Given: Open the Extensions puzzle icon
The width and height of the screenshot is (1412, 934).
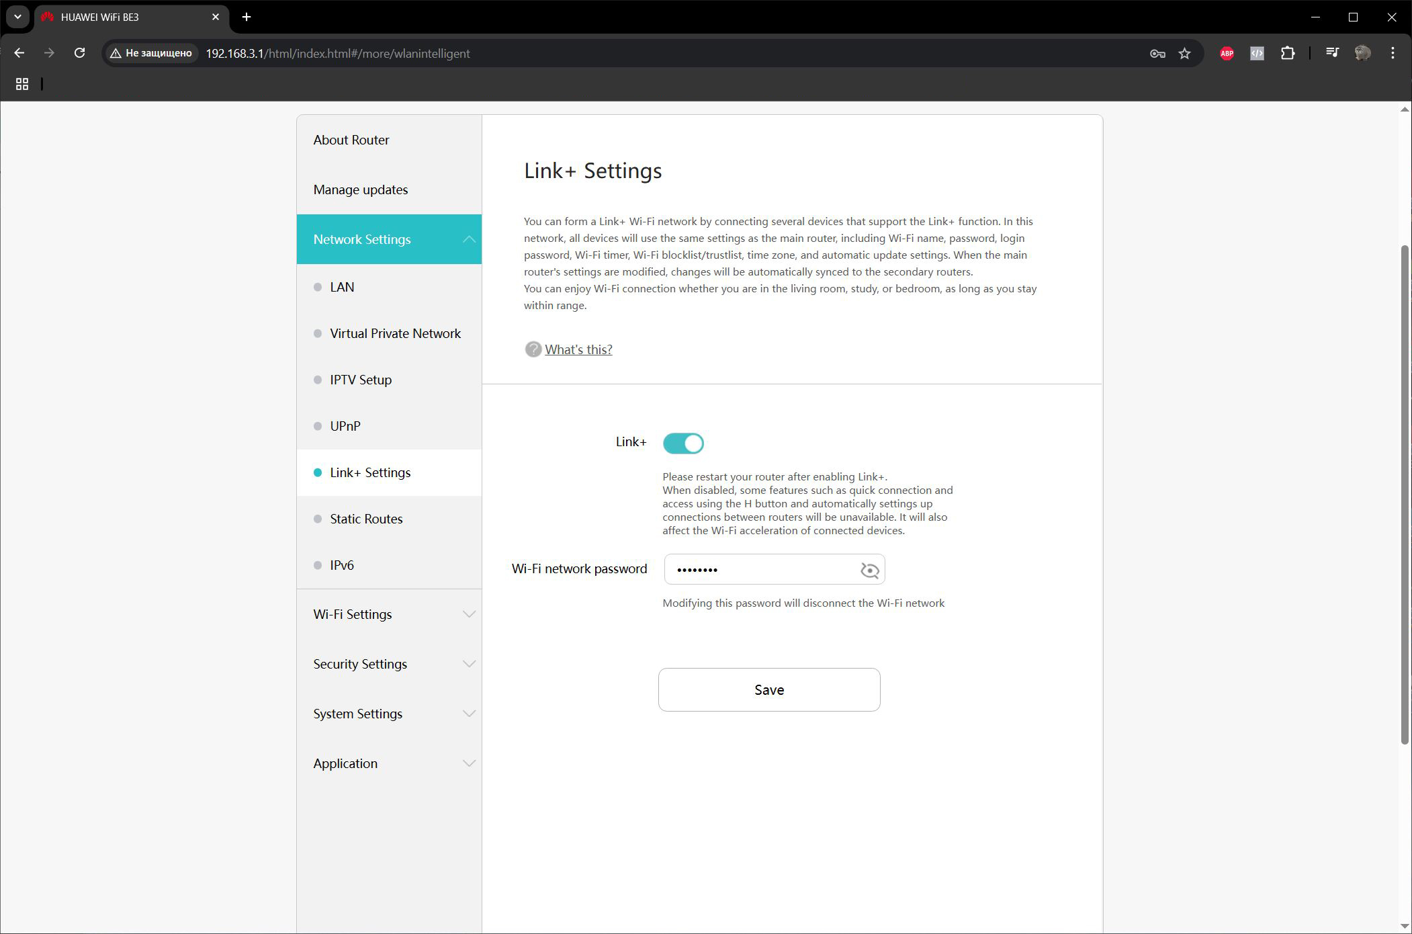Looking at the screenshot, I should click(1288, 53).
